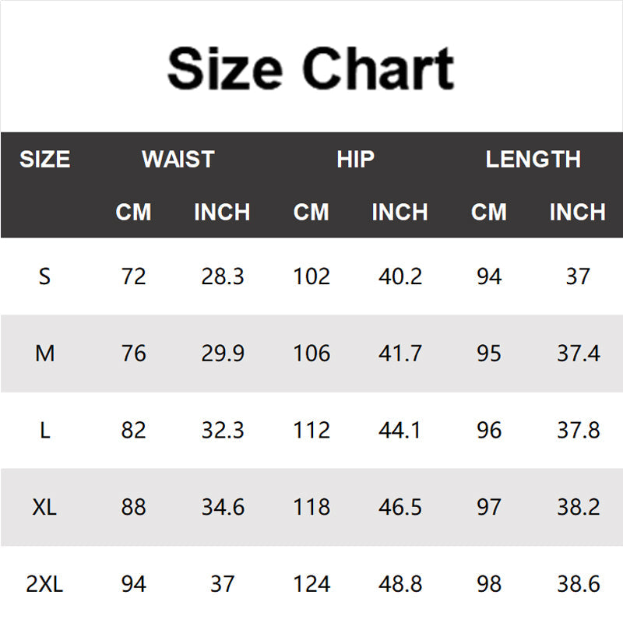Select the XL size row label
The width and height of the screenshot is (623, 623).
pyautogui.click(x=44, y=508)
